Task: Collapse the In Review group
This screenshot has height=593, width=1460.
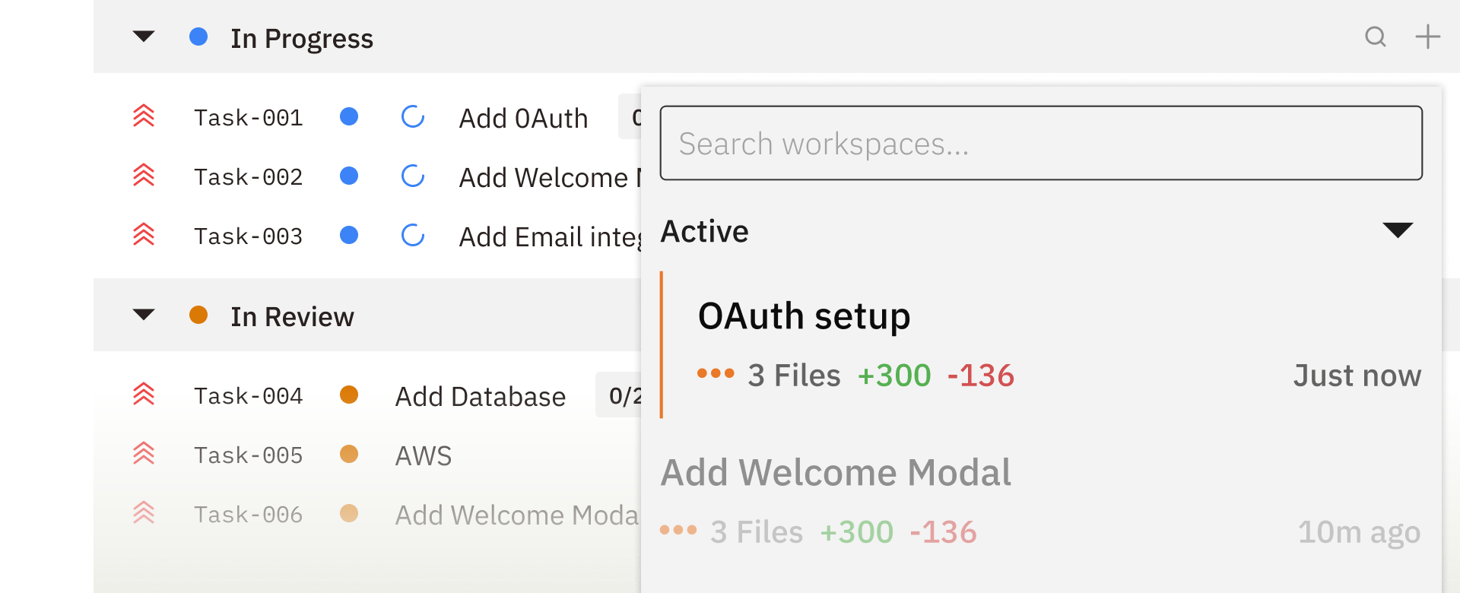Action: pyautogui.click(x=144, y=315)
